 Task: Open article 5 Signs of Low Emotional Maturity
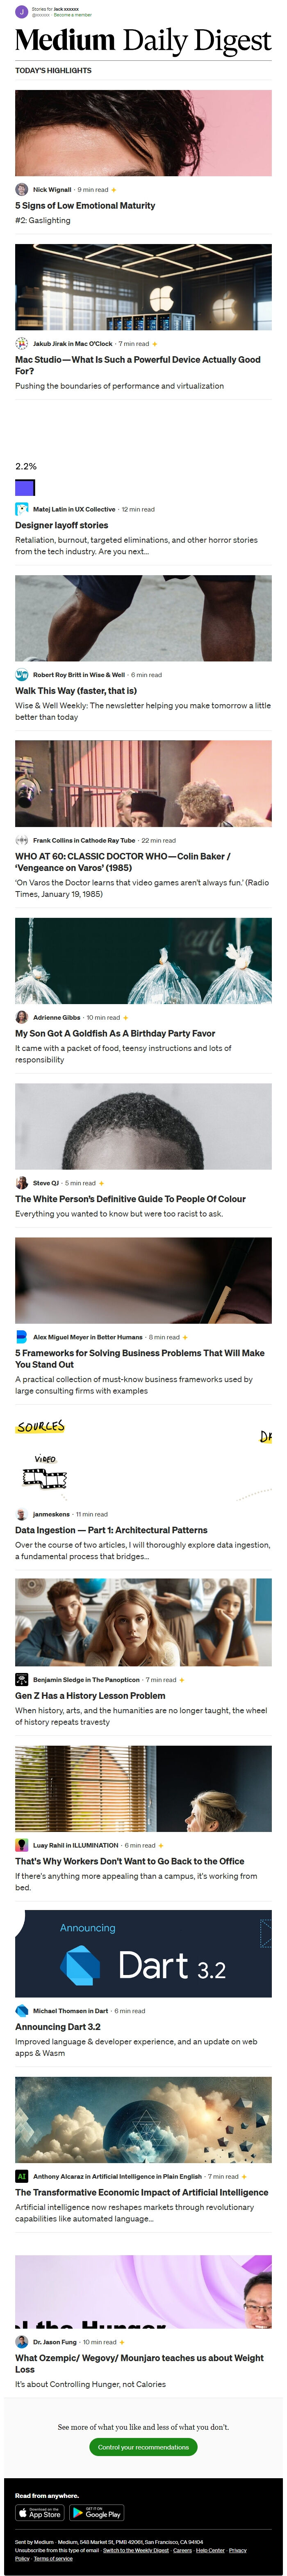coord(85,205)
